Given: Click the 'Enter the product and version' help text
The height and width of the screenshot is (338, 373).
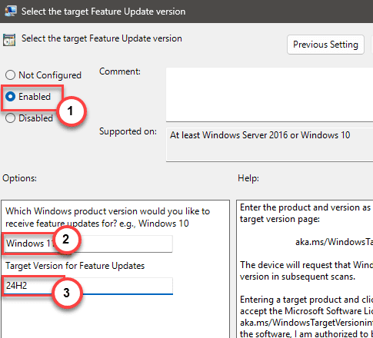Looking at the screenshot, I should pyautogui.click(x=306, y=213).
